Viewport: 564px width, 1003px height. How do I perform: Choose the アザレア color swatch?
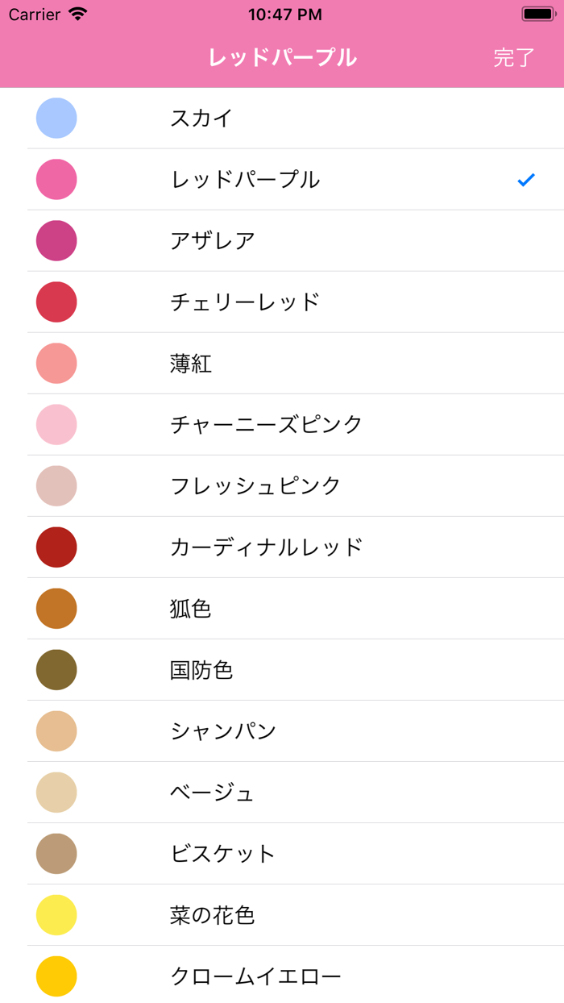(x=56, y=241)
